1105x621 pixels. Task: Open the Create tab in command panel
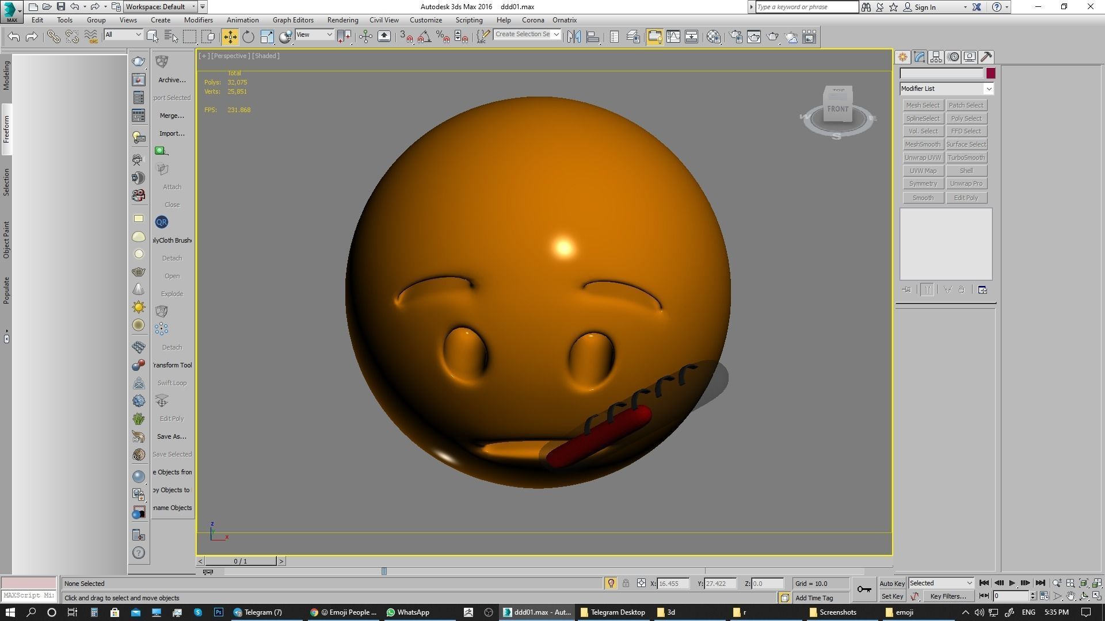pyautogui.click(x=902, y=57)
